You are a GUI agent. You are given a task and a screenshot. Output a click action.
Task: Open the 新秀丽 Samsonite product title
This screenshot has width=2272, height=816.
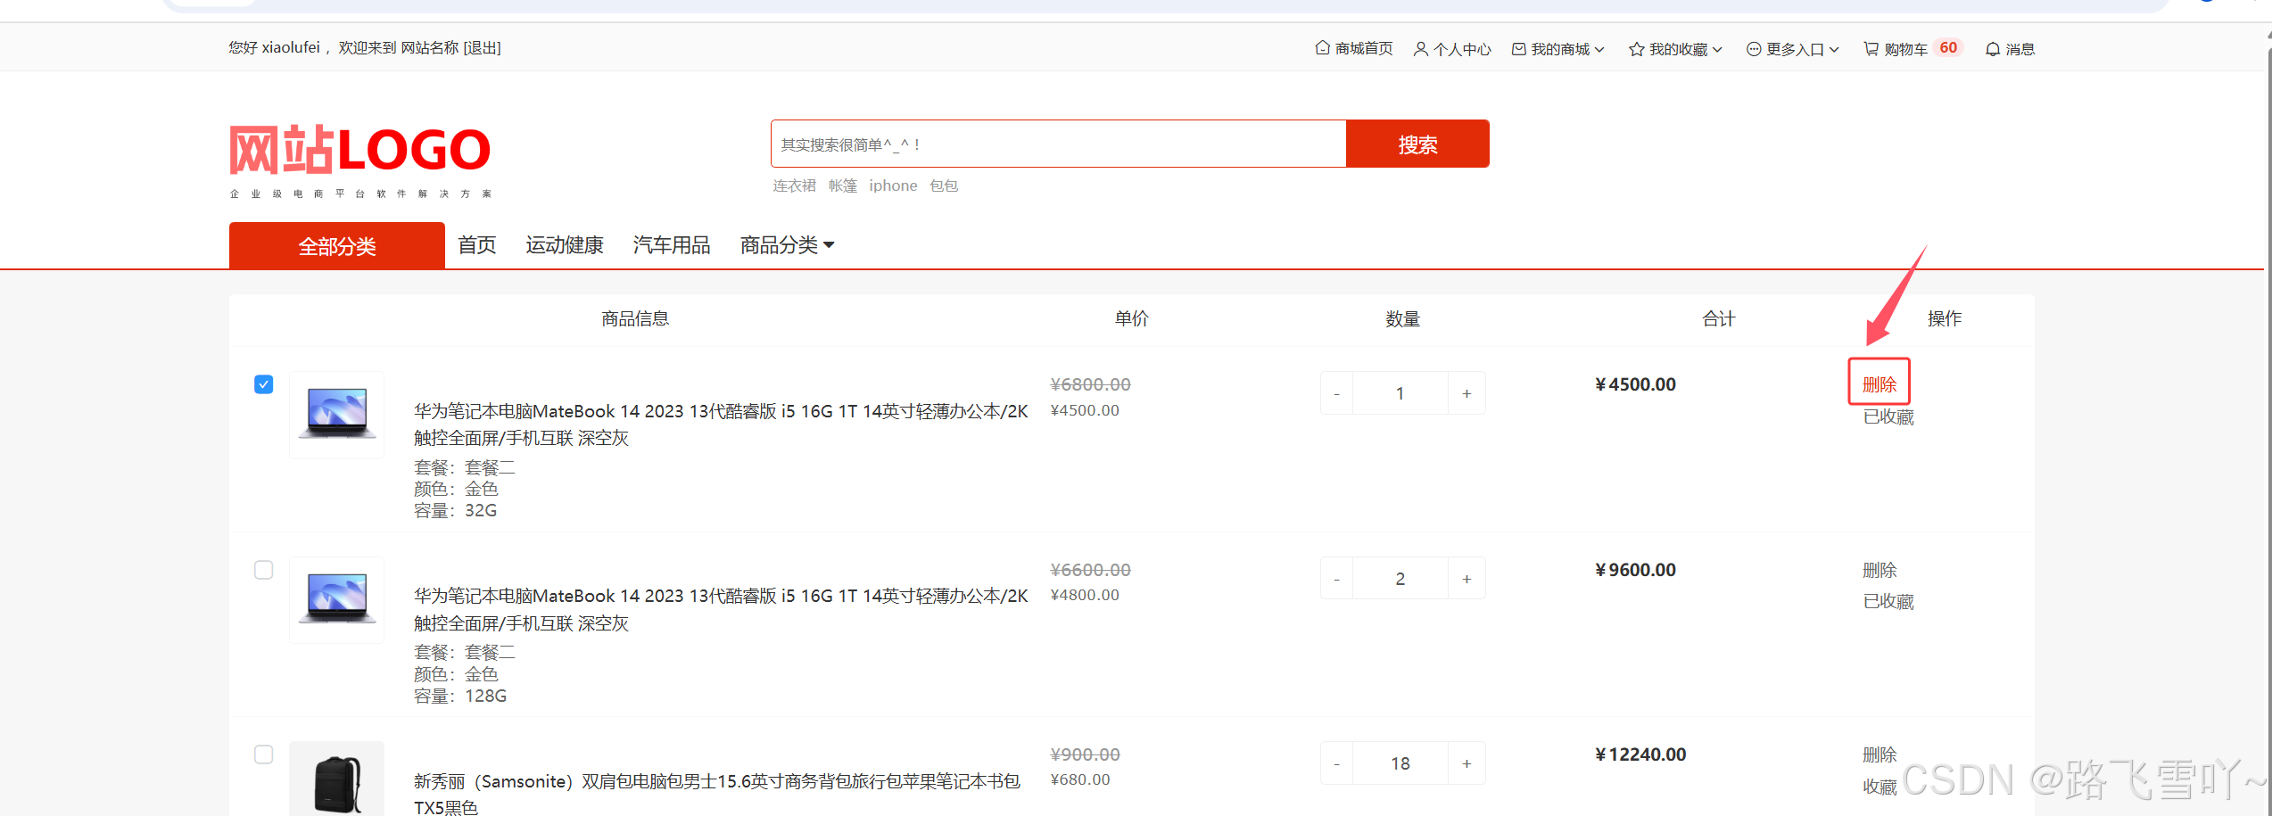717,794
